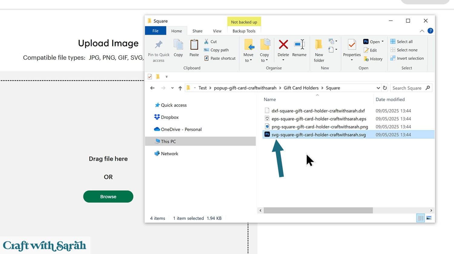Viewport: 454px width, 254px height.
Task: Open the address bar history dropdown
Action: (378, 88)
